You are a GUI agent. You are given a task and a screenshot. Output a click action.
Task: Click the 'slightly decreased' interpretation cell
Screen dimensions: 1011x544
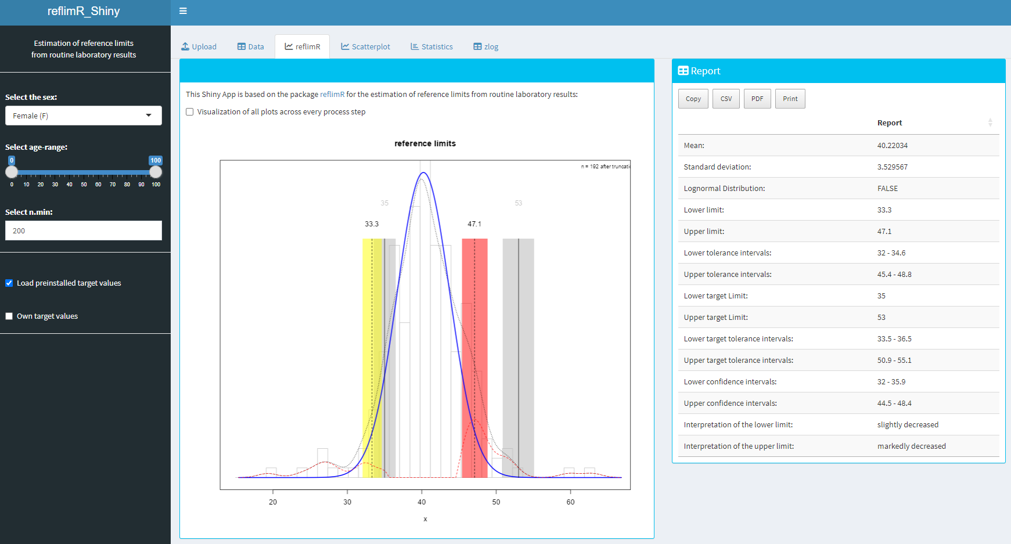pos(908,425)
